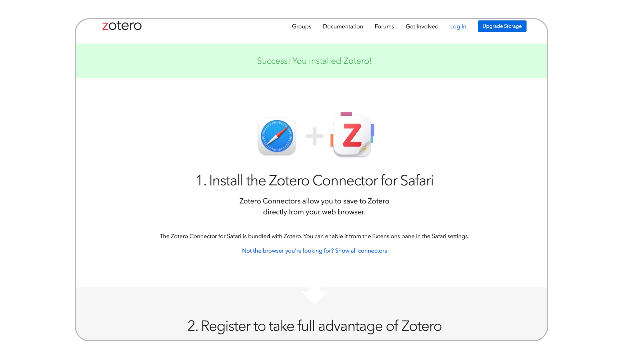Image resolution: width=623 pixels, height=350 pixels.
Task: Click the Log In link
Action: (x=458, y=27)
